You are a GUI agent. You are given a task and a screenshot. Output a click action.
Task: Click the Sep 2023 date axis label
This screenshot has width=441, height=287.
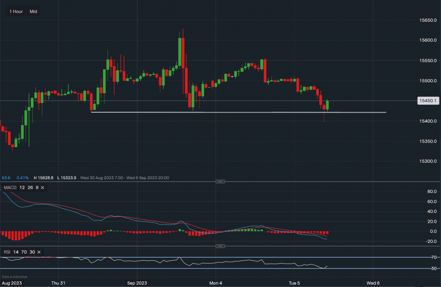(x=137, y=282)
